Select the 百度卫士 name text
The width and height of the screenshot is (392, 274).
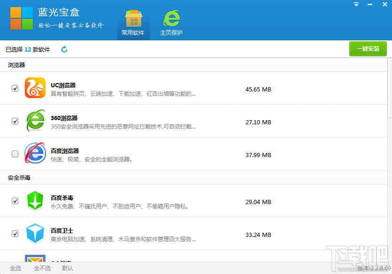pyautogui.click(x=62, y=230)
